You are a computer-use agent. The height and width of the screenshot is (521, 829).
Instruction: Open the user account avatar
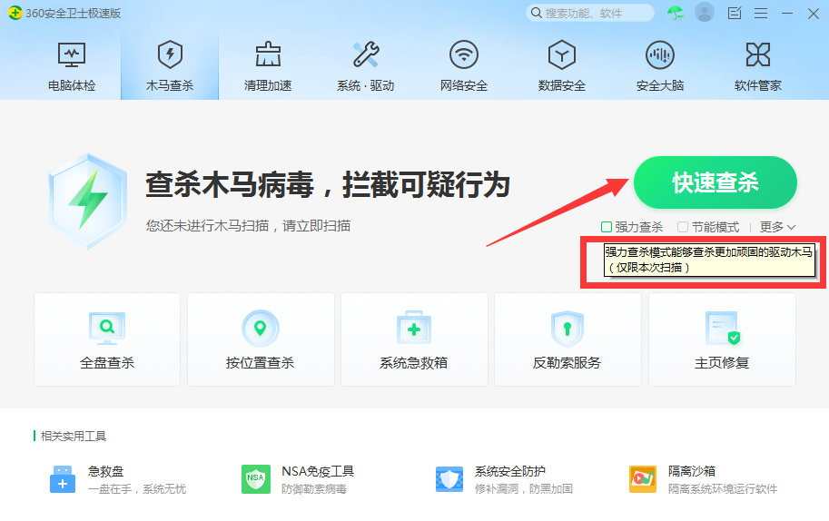[705, 12]
